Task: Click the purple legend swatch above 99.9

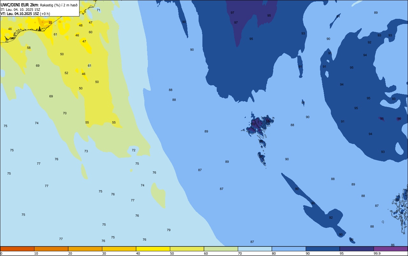Action: [390, 249]
